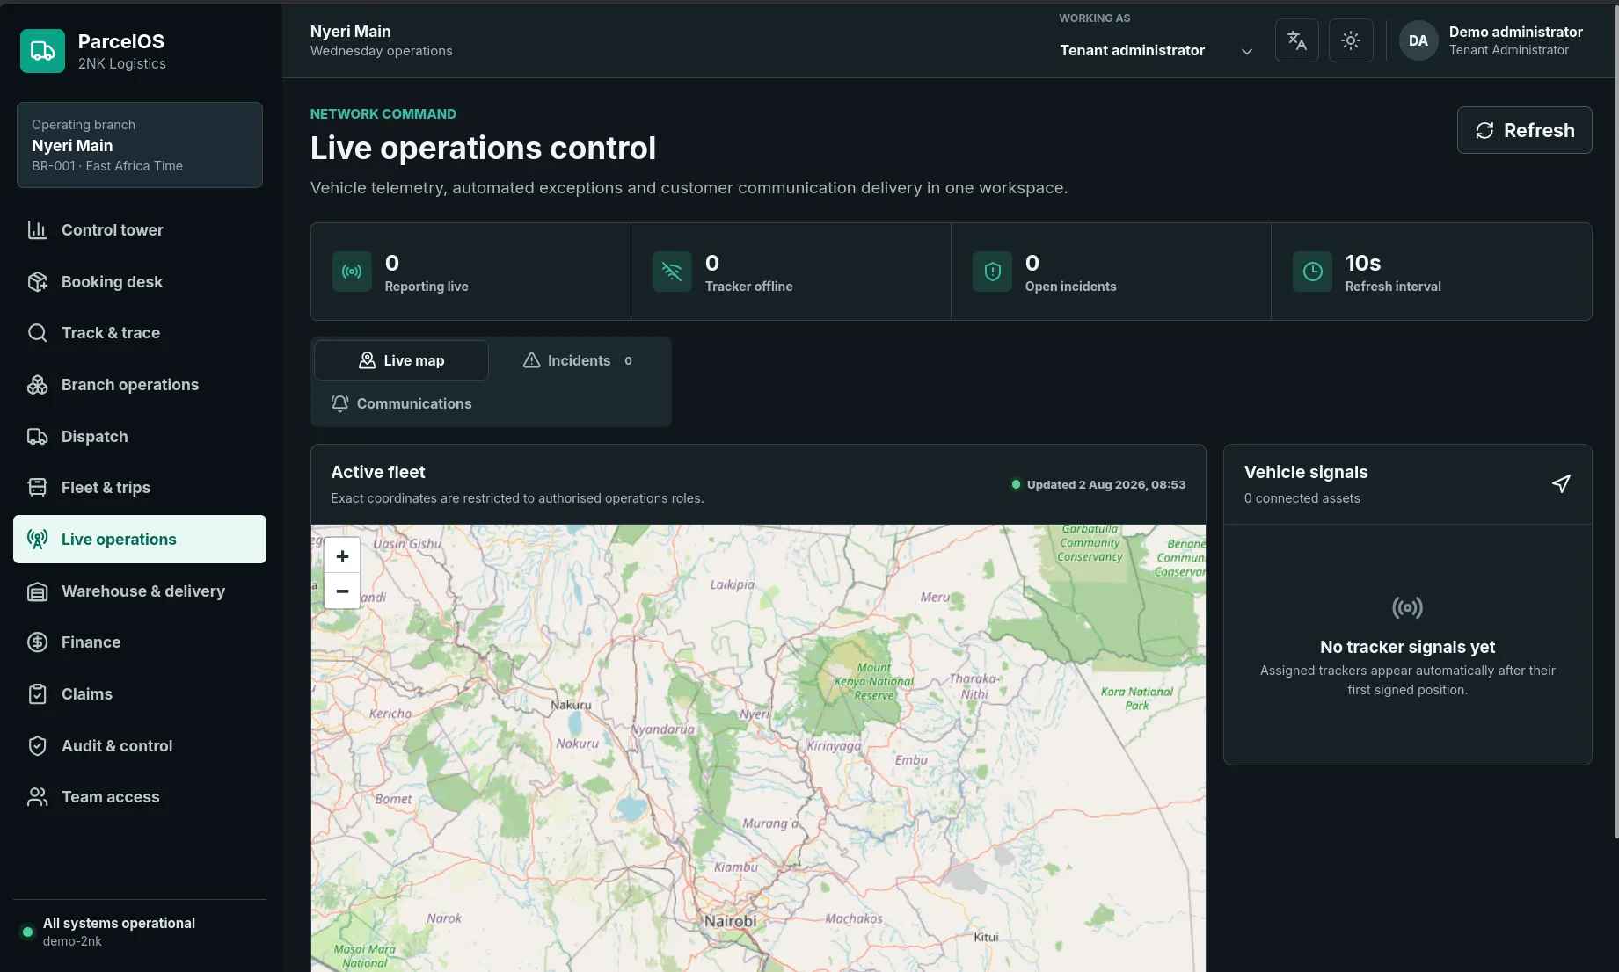Click the Claims clipboard icon

click(x=37, y=694)
